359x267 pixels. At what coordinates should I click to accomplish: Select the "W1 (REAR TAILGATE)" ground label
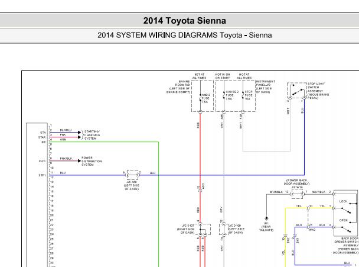click(x=266, y=227)
